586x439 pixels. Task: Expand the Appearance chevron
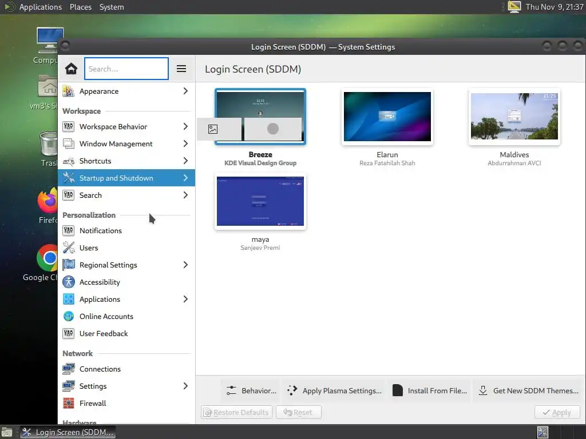(185, 91)
